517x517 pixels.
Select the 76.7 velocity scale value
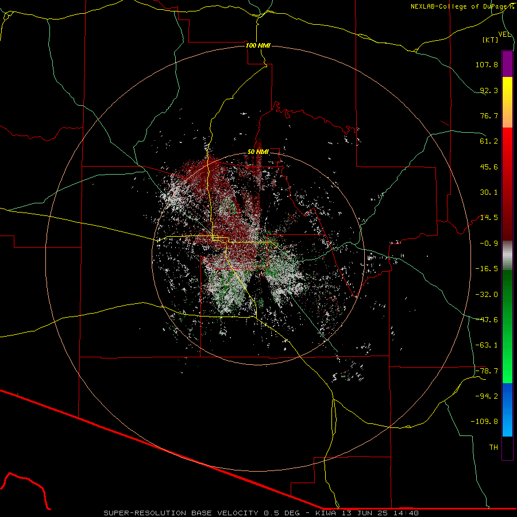(x=489, y=115)
